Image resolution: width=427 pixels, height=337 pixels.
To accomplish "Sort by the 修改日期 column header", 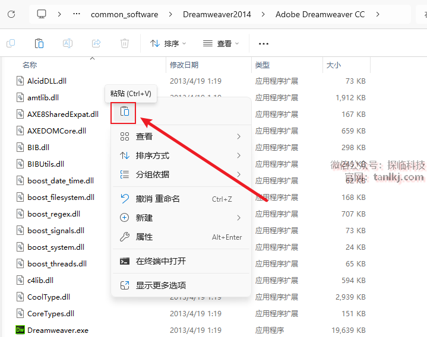I will 184,65.
